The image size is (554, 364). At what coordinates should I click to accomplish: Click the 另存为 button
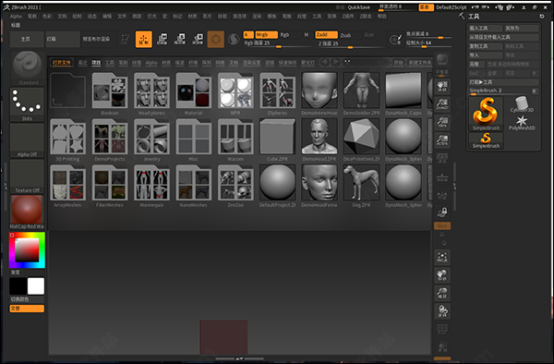point(522,28)
